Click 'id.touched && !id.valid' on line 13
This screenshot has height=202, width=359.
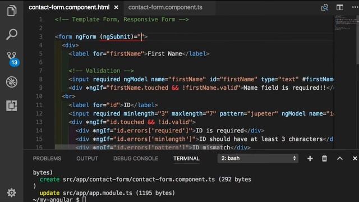[150, 122]
